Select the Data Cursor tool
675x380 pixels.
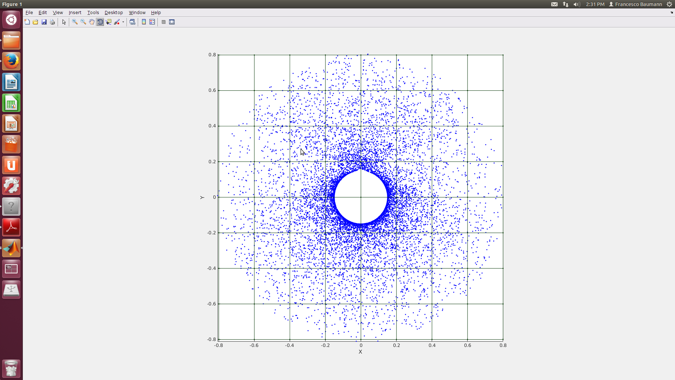coord(109,22)
